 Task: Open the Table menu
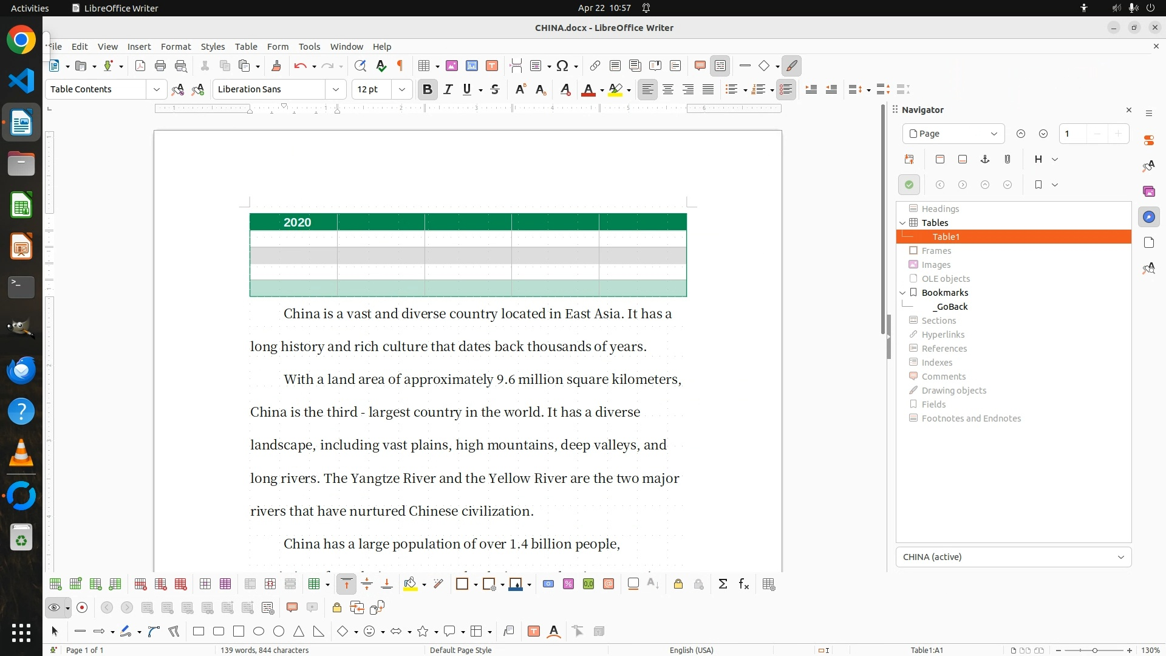(x=246, y=47)
